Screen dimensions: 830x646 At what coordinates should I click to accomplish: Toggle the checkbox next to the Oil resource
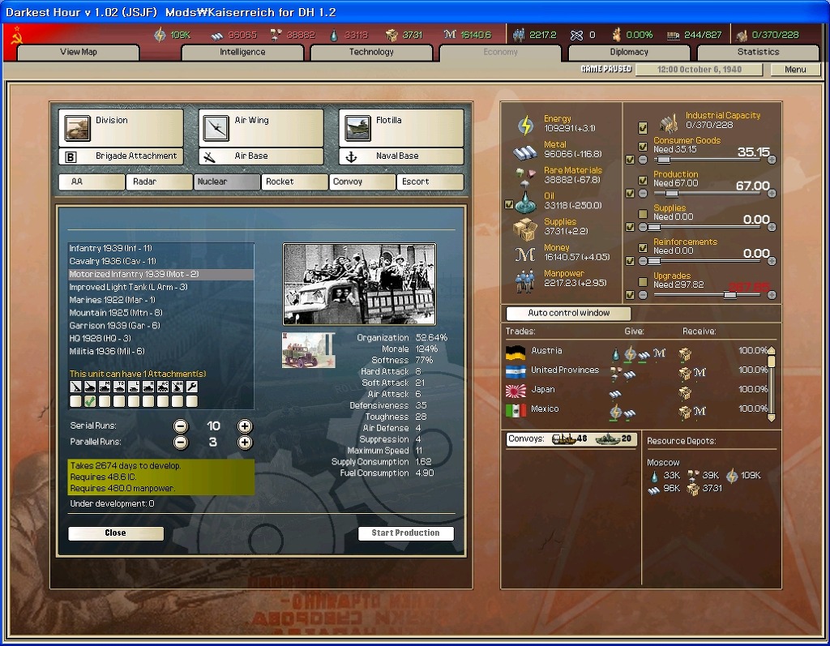click(509, 204)
